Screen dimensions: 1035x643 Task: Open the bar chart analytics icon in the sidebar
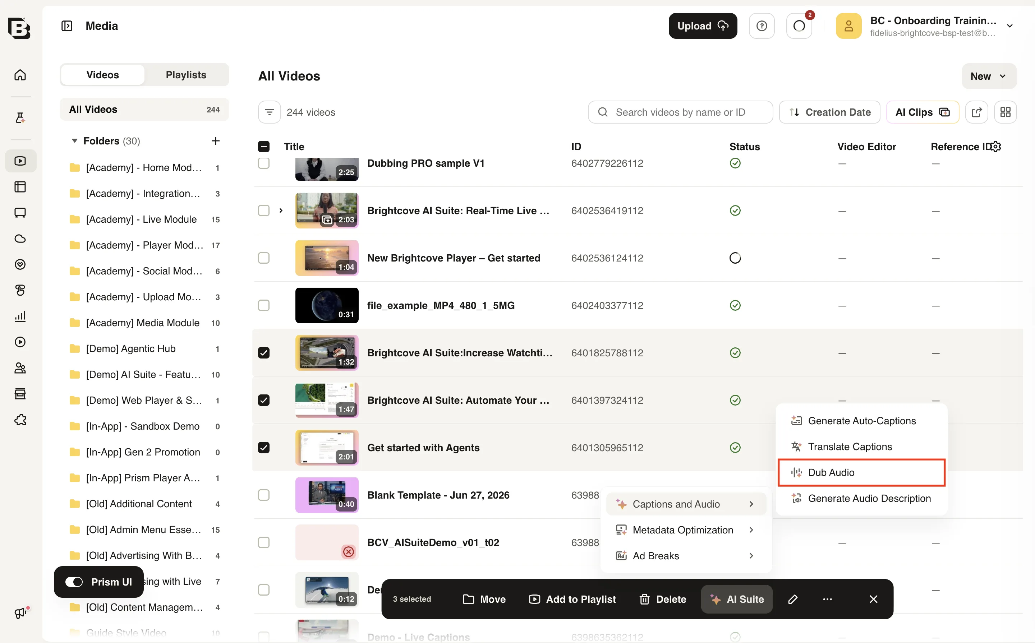pos(20,316)
